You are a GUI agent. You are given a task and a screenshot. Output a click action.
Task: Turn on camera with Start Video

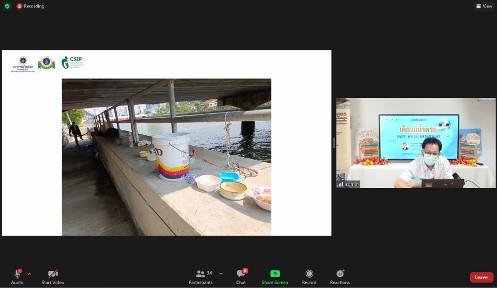click(x=53, y=277)
